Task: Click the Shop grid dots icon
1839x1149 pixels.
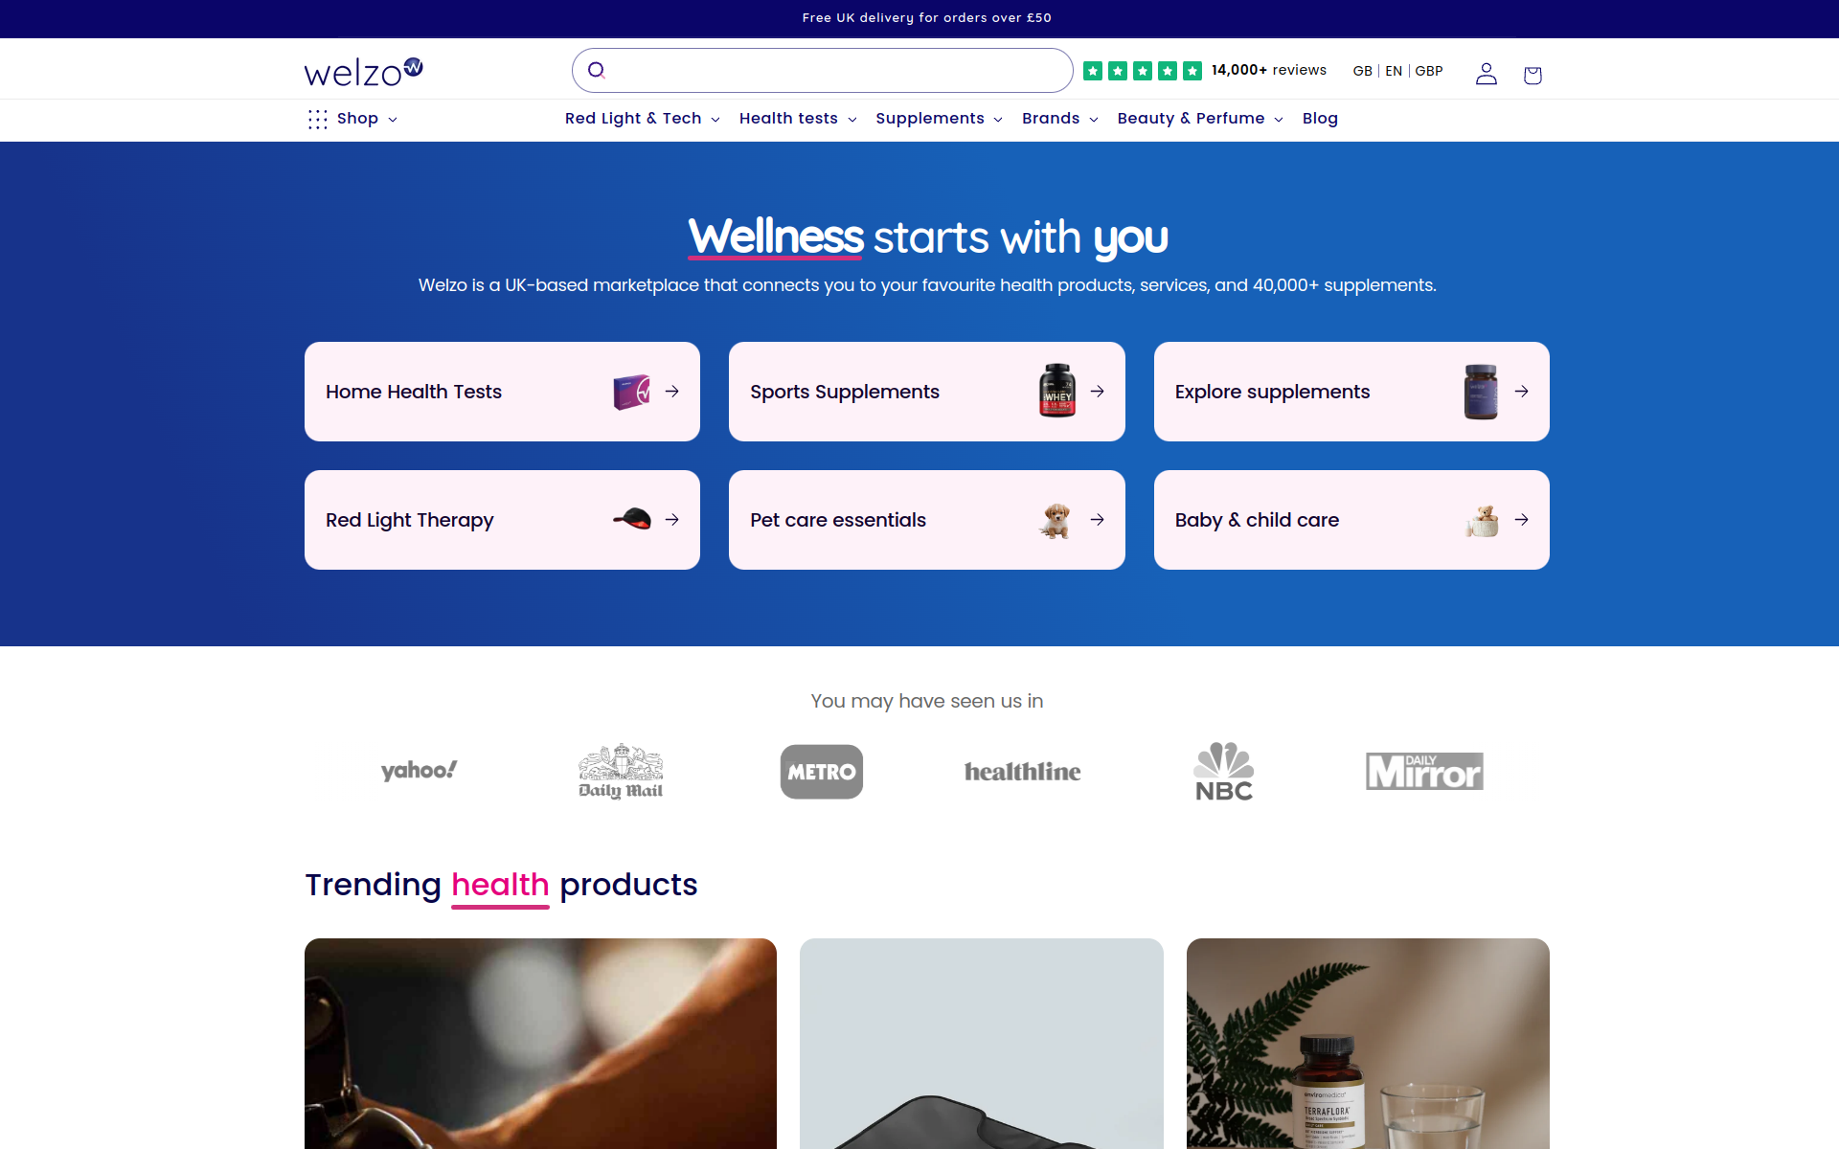Action: (x=317, y=119)
